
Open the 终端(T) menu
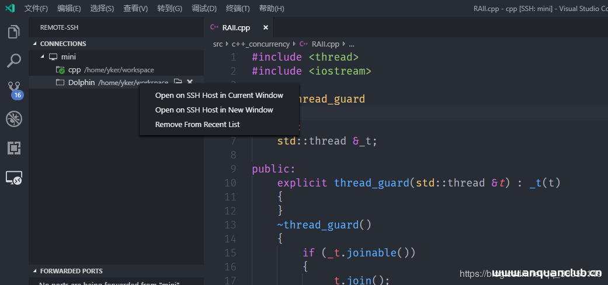(x=238, y=9)
